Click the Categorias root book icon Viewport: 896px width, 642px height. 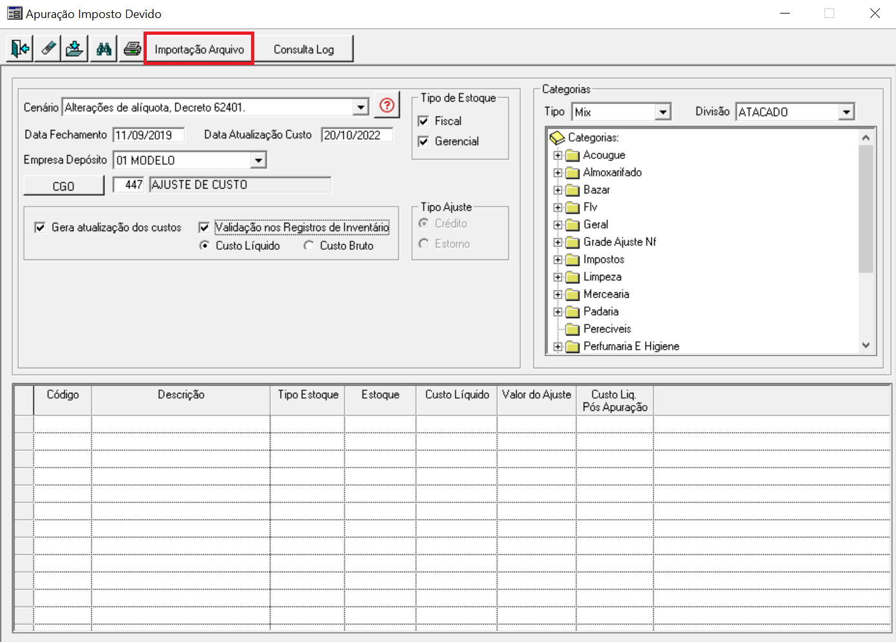tap(557, 138)
